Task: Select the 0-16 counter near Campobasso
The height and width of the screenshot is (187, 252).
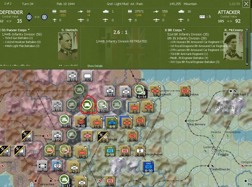Action: 140,151
